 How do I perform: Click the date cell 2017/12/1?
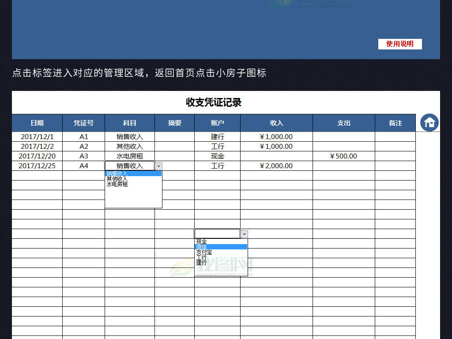click(37, 136)
